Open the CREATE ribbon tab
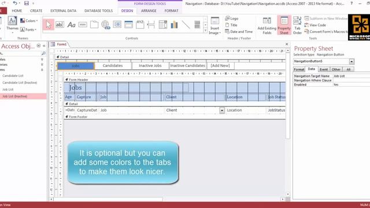 coord(36,11)
